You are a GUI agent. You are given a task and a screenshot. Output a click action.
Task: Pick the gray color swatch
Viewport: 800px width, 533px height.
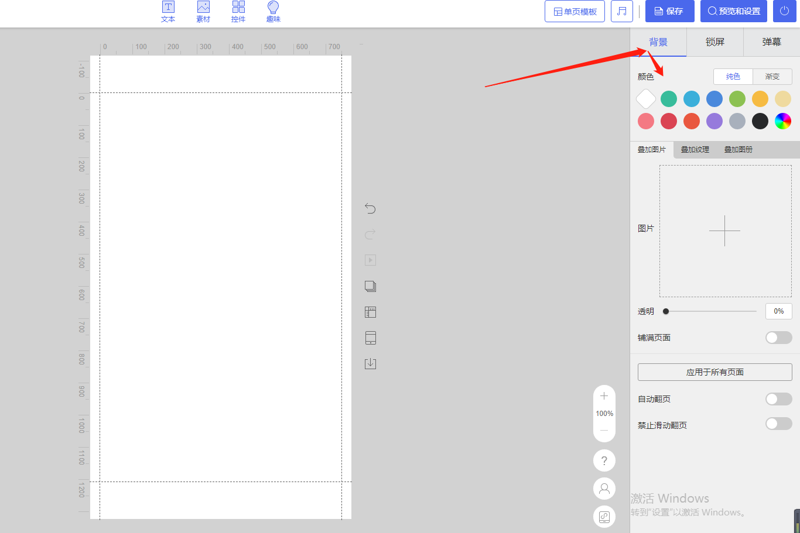tap(737, 121)
